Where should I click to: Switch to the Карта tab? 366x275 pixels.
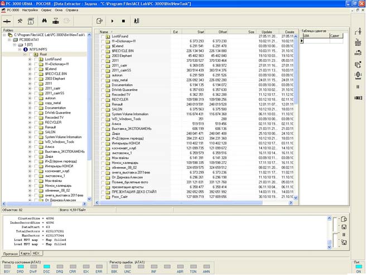25,253
